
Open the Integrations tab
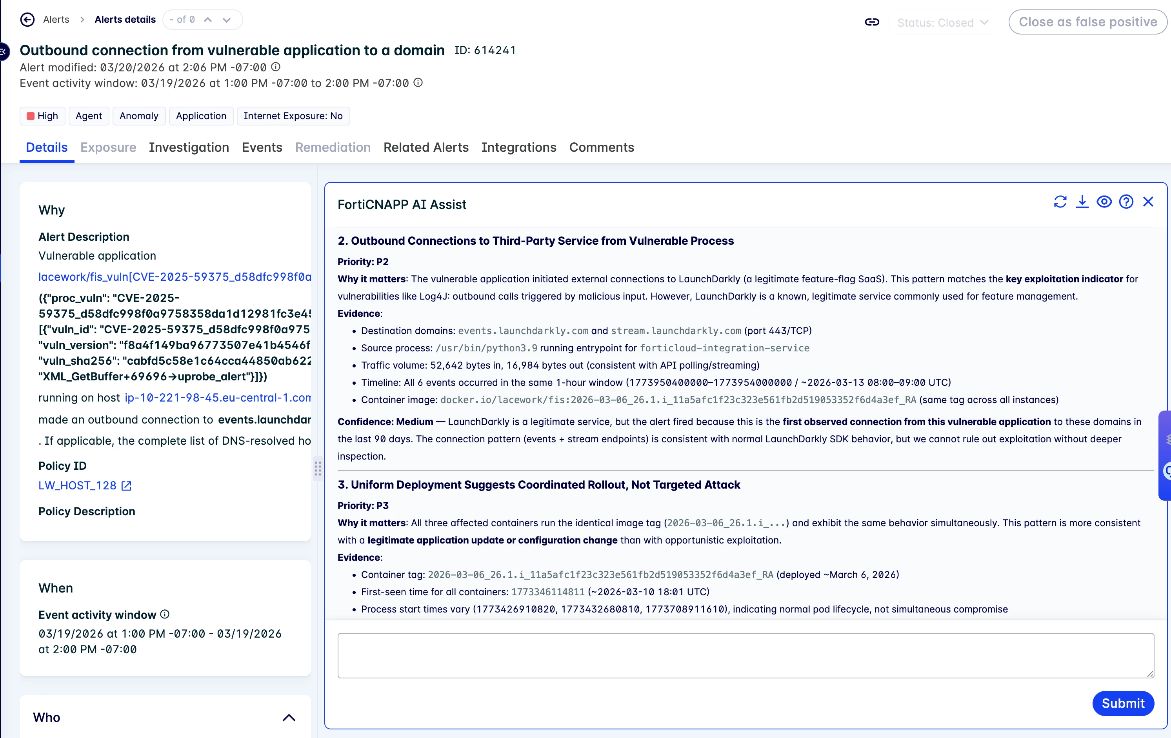(x=519, y=147)
